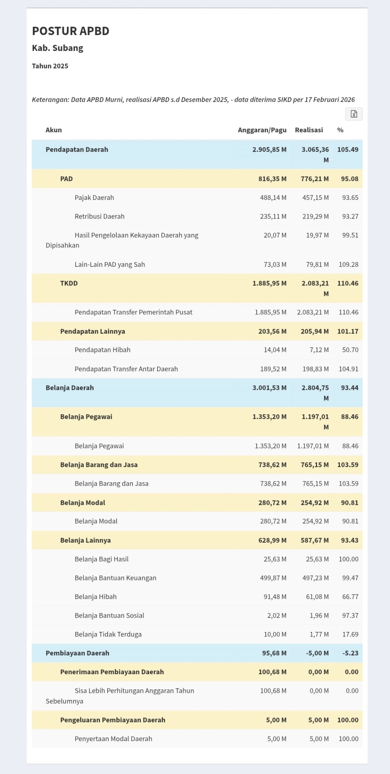Select the Pengeluaran Pembiayaan Daerah row
This screenshot has height=774, width=390.
tap(113, 720)
